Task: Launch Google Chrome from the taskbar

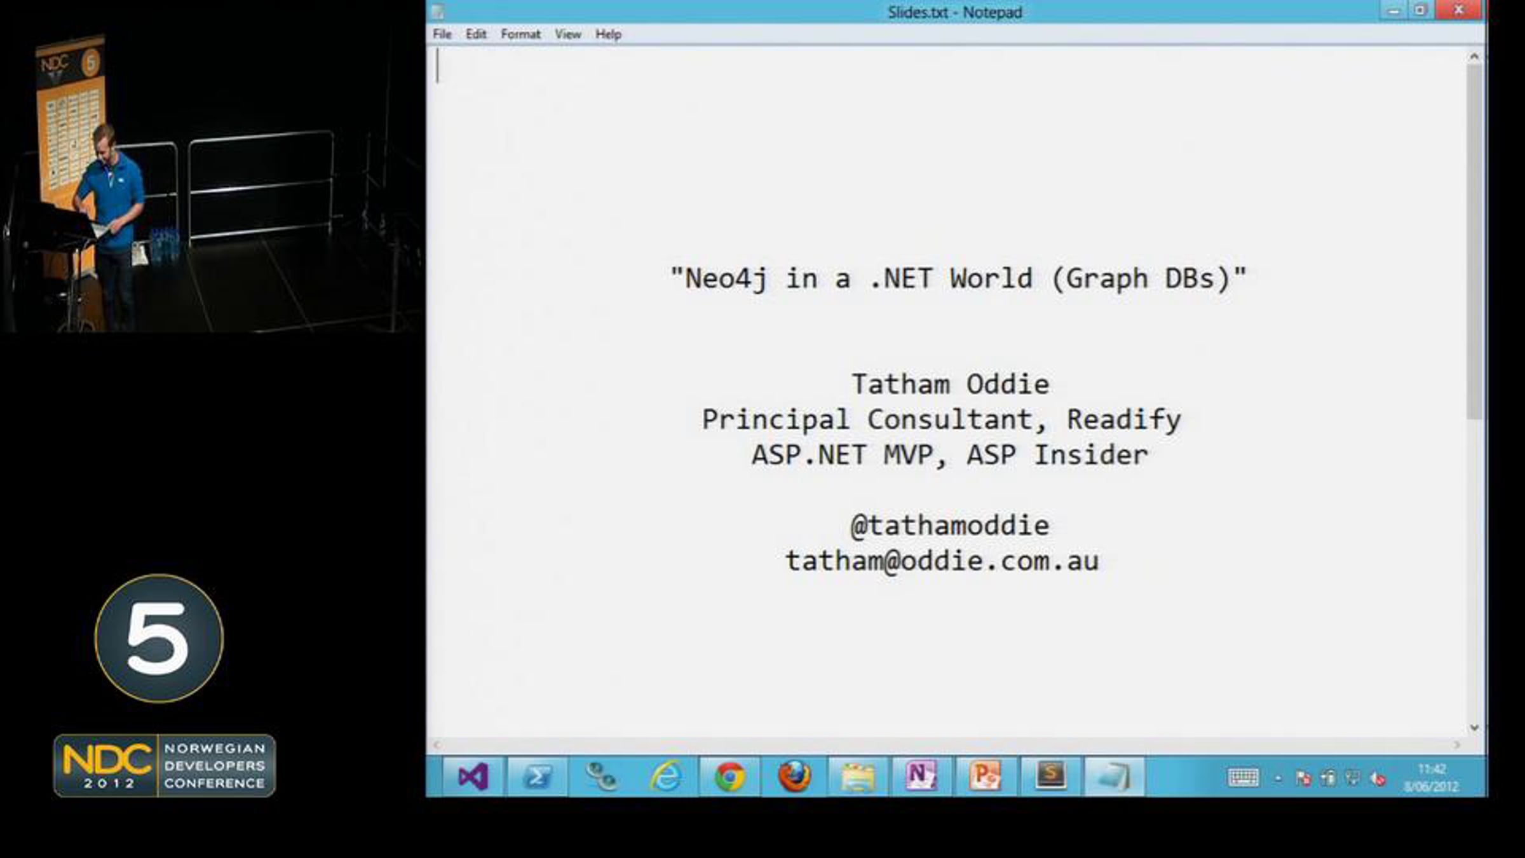Action: pyautogui.click(x=730, y=776)
